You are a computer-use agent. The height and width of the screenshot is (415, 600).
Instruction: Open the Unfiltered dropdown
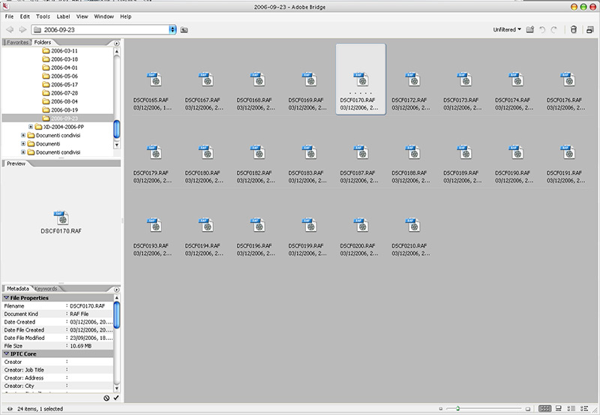pos(507,30)
